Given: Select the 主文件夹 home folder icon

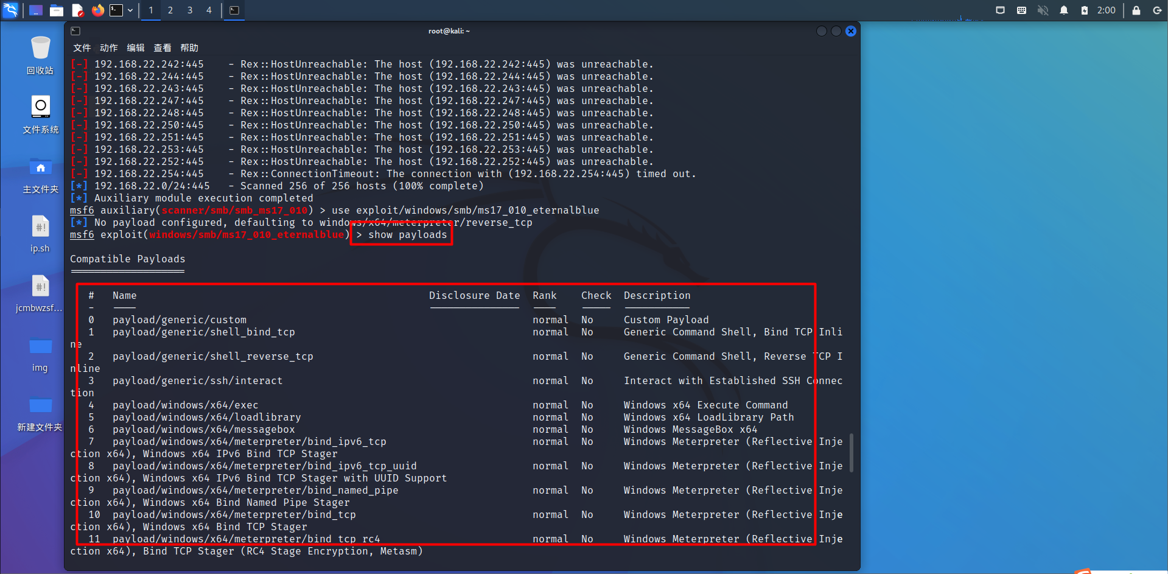Looking at the screenshot, I should (x=40, y=175).
